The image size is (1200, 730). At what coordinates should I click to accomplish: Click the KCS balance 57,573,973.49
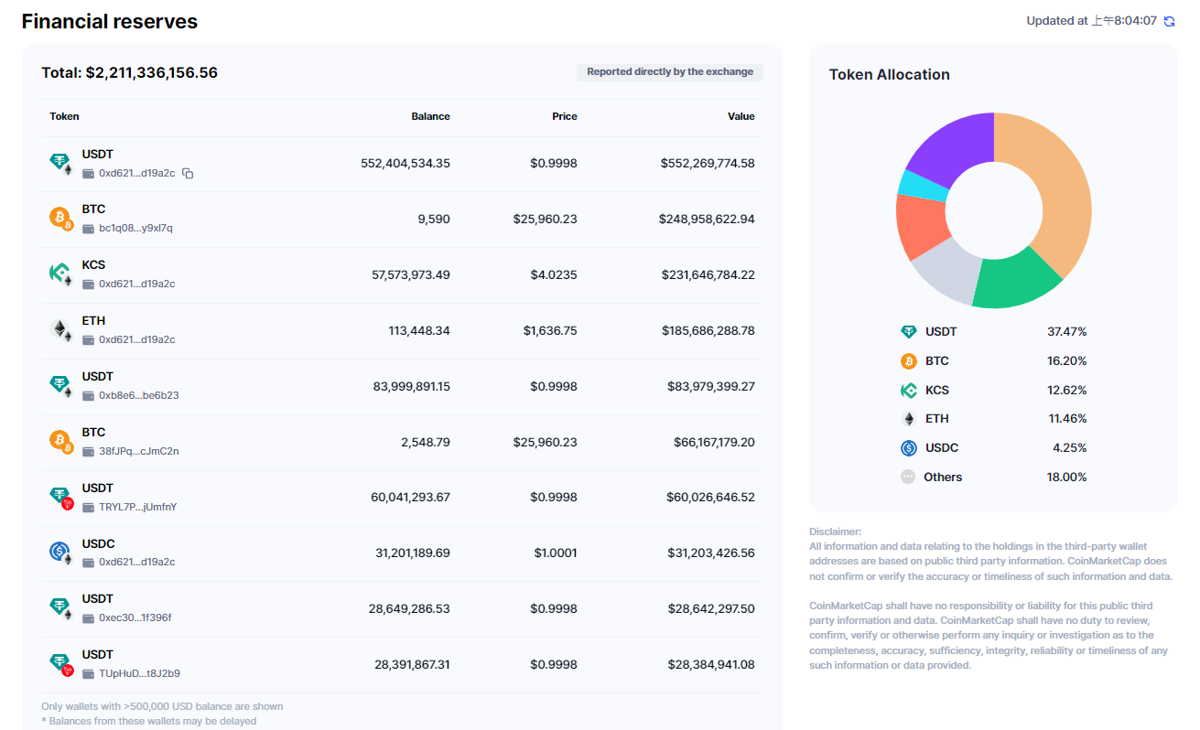(x=411, y=274)
